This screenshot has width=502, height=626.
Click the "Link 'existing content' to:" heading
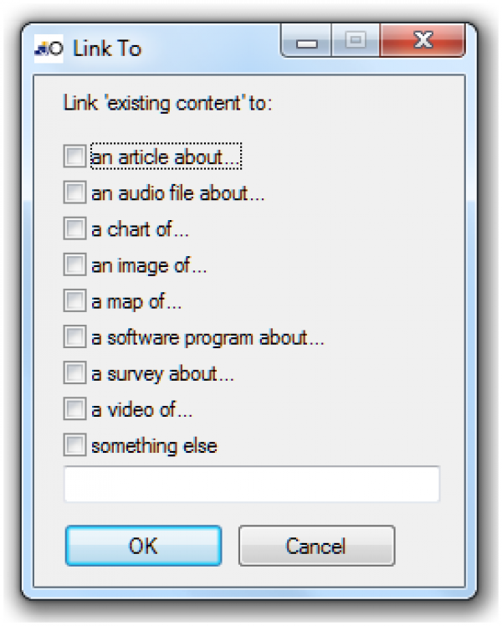coord(168,105)
